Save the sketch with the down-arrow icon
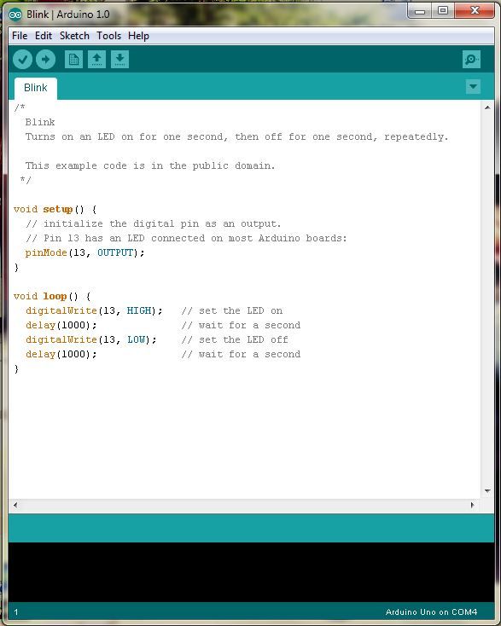 (119, 60)
